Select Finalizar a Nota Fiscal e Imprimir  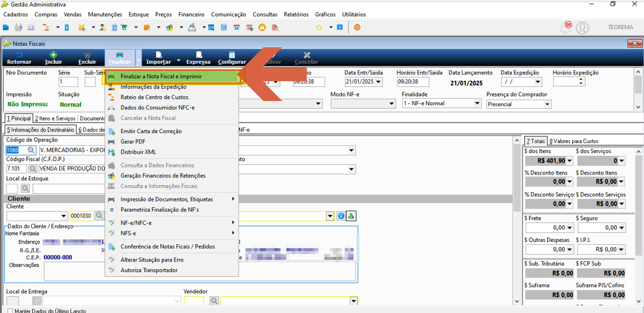[x=172, y=76]
